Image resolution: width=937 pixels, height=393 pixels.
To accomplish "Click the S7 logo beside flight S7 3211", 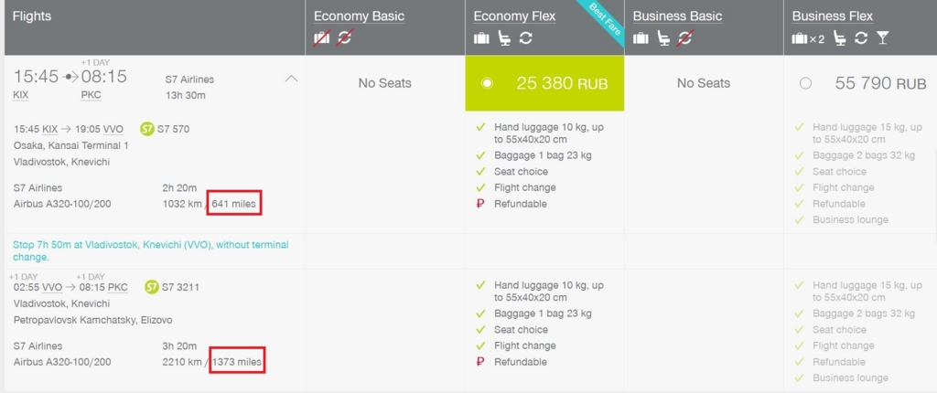I will (152, 287).
